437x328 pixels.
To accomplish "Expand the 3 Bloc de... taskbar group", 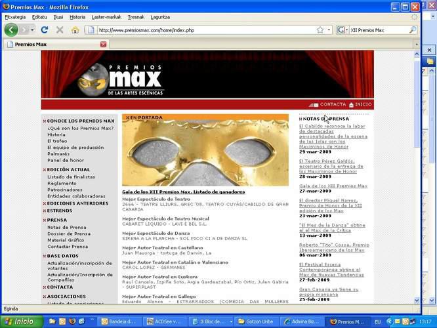I will (x=231, y=322).
